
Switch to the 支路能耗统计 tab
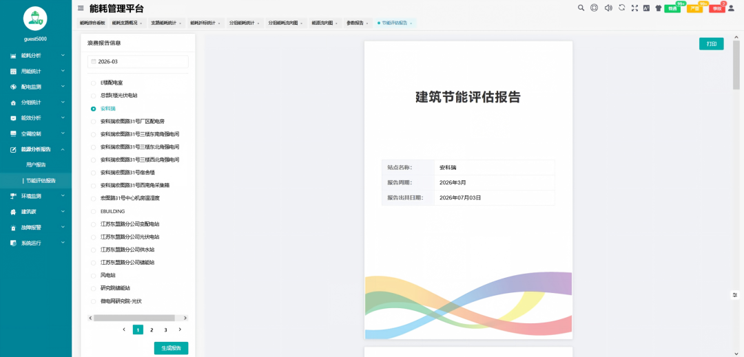click(166, 23)
